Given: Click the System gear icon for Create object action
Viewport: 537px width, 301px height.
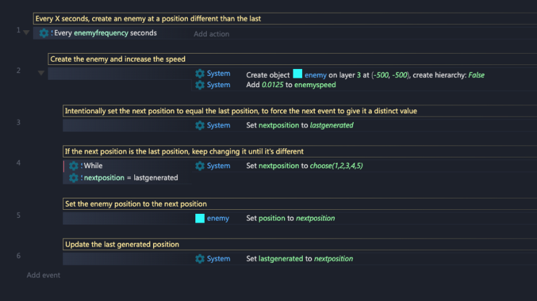Looking at the screenshot, I should coord(199,74).
